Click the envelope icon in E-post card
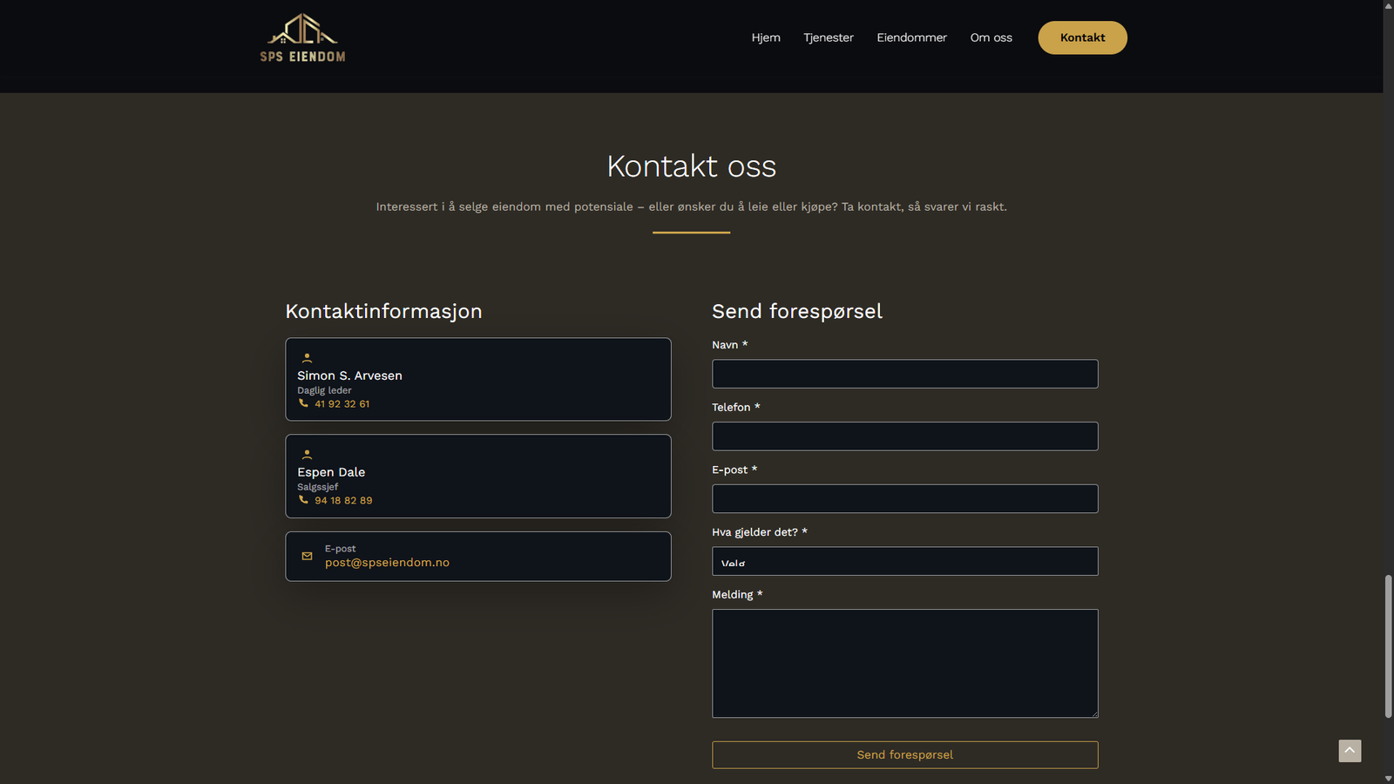The width and height of the screenshot is (1394, 784). [x=307, y=556]
